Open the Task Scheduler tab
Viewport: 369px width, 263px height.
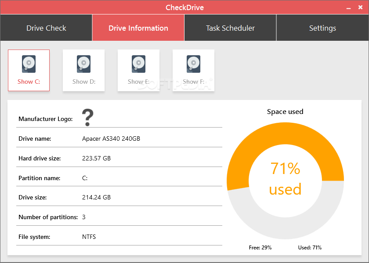pyautogui.click(x=230, y=28)
